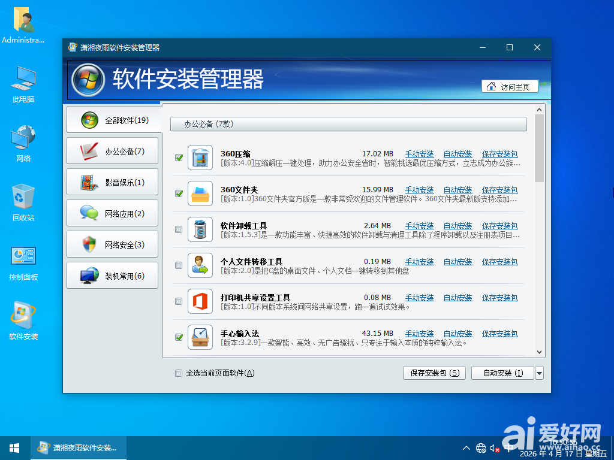This screenshot has height=460, width=614.
Task: Click the scrollbar down arrow
Action: (539, 352)
